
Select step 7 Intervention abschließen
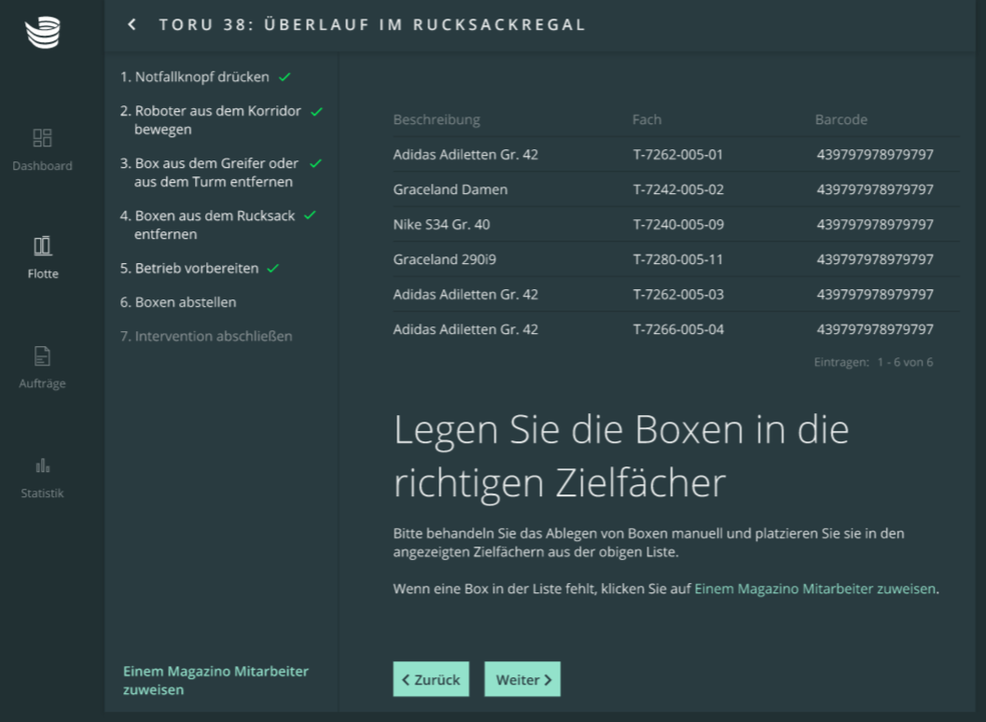206,336
